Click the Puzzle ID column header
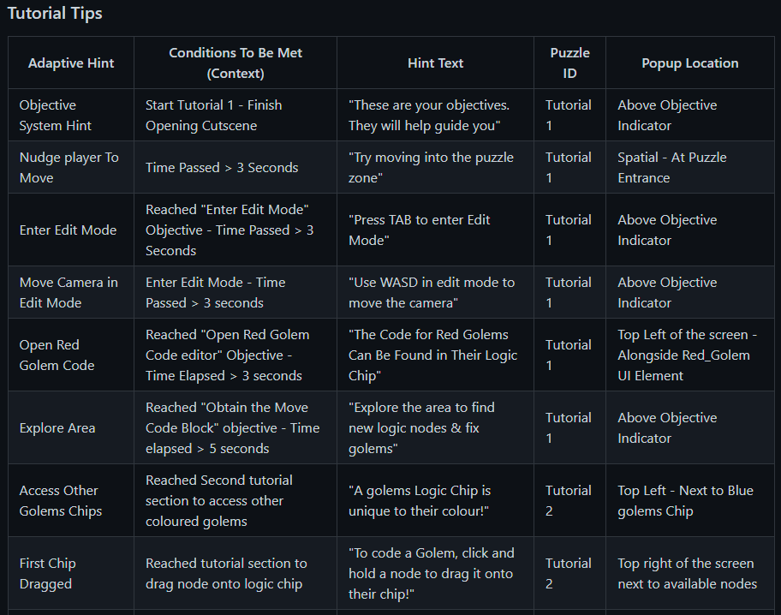The height and width of the screenshot is (615, 781). point(569,63)
